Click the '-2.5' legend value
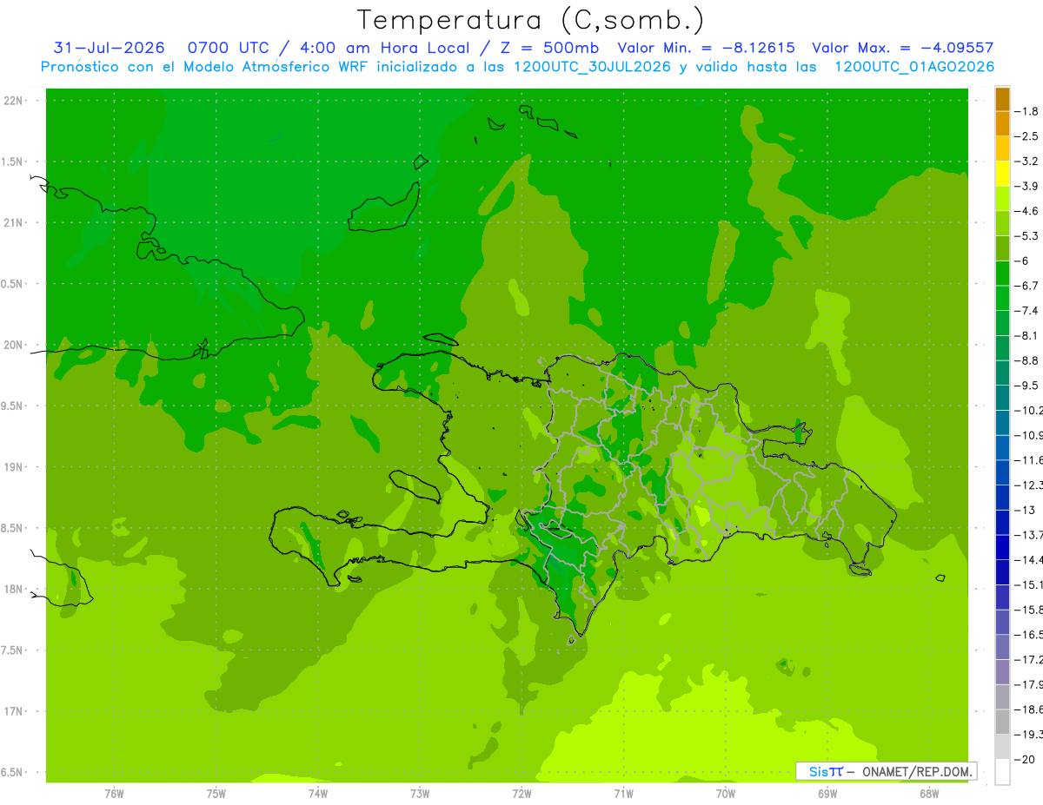The image size is (1043, 805). click(x=1026, y=136)
